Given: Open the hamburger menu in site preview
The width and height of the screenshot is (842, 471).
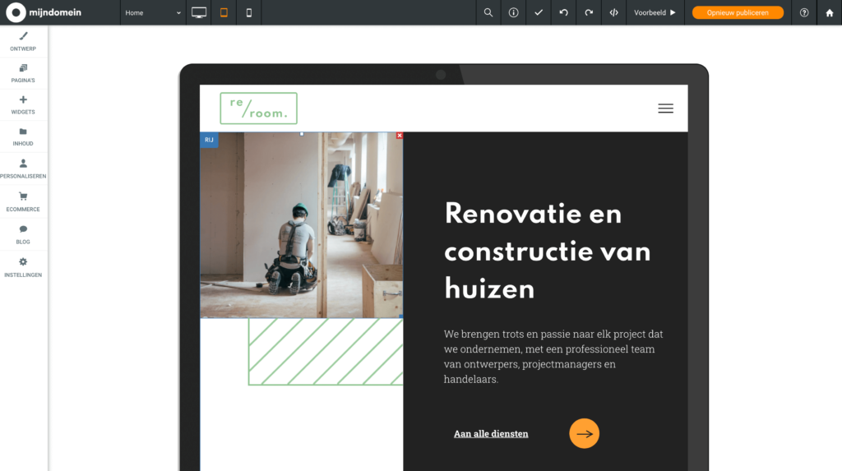Looking at the screenshot, I should (665, 109).
